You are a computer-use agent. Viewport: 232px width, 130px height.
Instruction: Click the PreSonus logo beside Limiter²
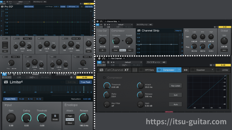click(6, 82)
